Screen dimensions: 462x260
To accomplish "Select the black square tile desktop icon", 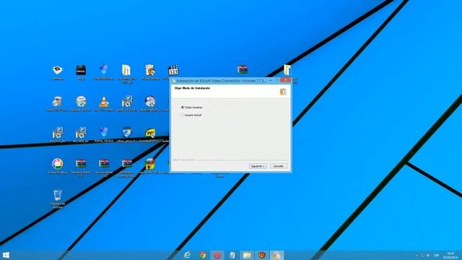I will click(81, 70).
